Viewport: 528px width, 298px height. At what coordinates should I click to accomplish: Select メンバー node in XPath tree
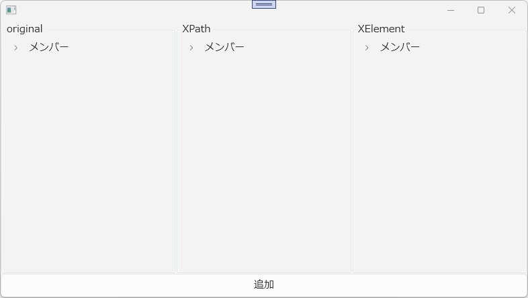coord(224,47)
